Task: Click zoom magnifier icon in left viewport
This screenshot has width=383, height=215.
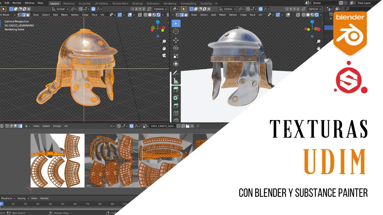Action: pos(164,41)
